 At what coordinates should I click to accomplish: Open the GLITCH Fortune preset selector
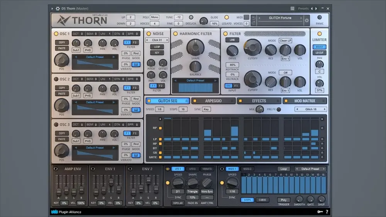(x=280, y=18)
